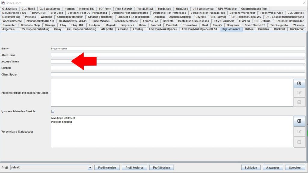Viewport: 308px width, 173px height.
Task: Select Partially Shipped status entry
Action: [x=61, y=122]
